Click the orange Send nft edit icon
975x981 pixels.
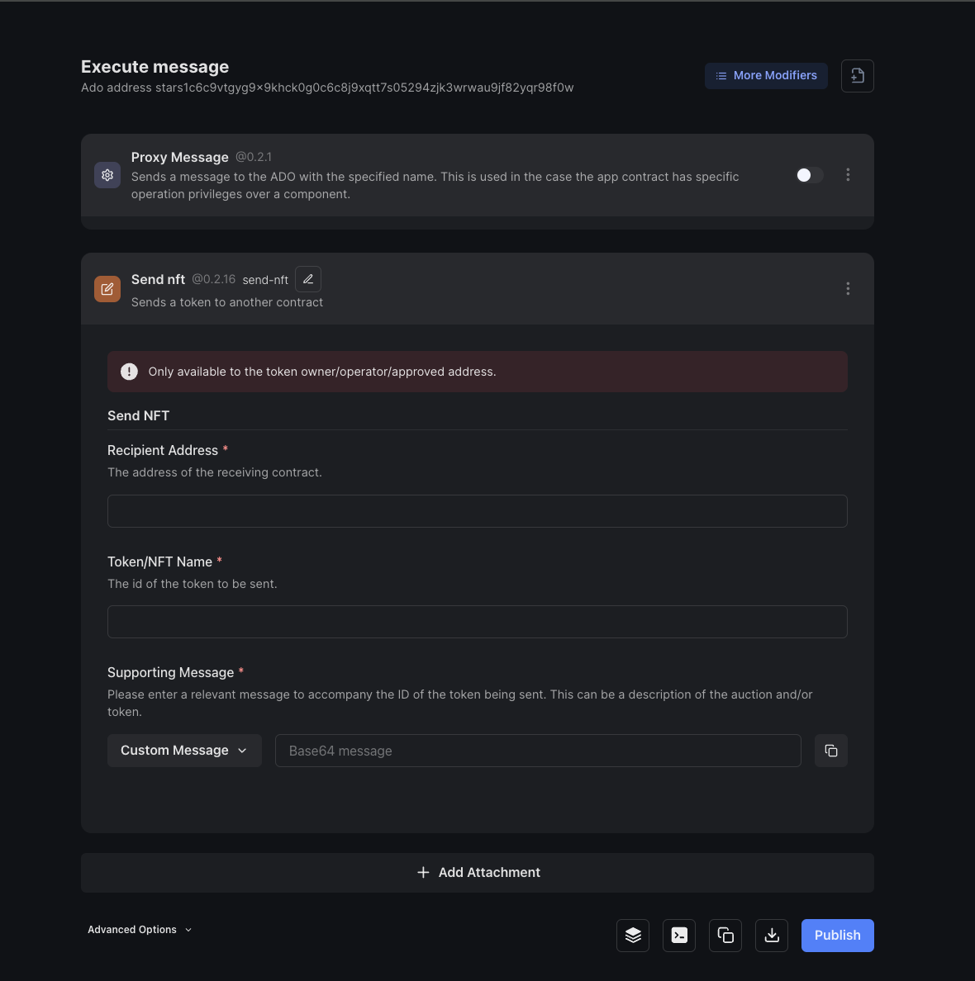[x=107, y=289]
